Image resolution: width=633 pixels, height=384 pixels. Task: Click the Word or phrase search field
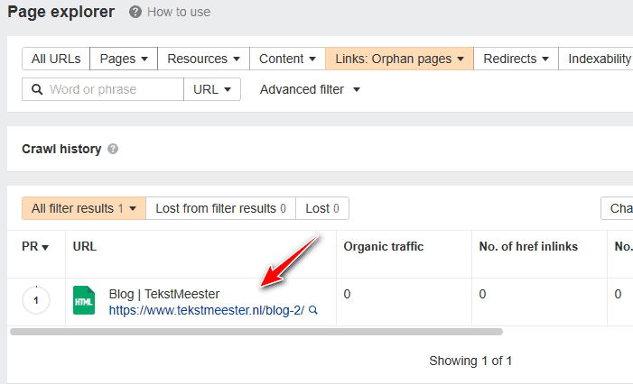103,89
